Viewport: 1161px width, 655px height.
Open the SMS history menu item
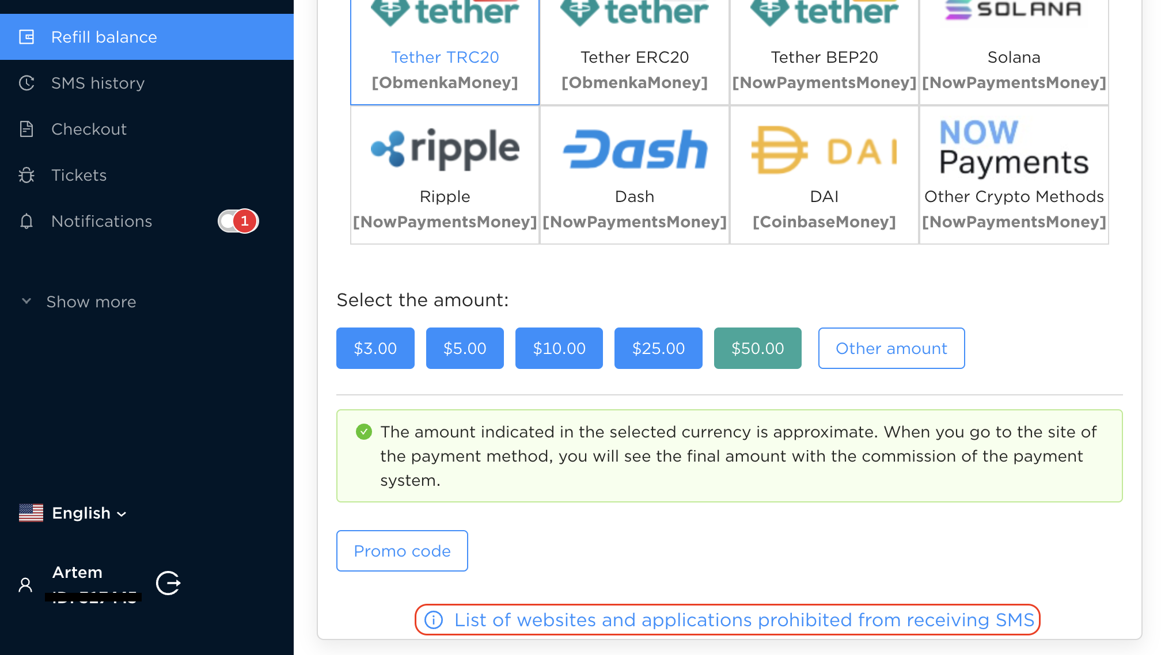click(x=98, y=83)
